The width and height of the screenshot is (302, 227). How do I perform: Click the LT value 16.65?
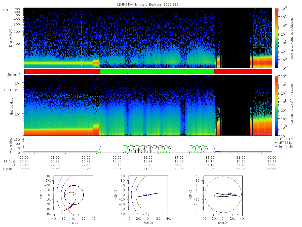click(24, 161)
